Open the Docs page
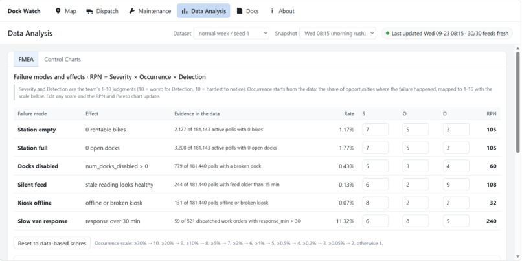 point(247,11)
